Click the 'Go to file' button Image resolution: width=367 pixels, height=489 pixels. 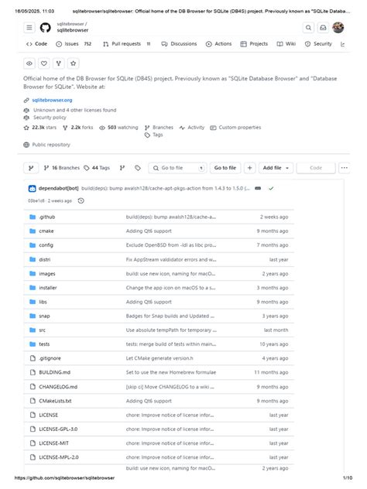225,168
